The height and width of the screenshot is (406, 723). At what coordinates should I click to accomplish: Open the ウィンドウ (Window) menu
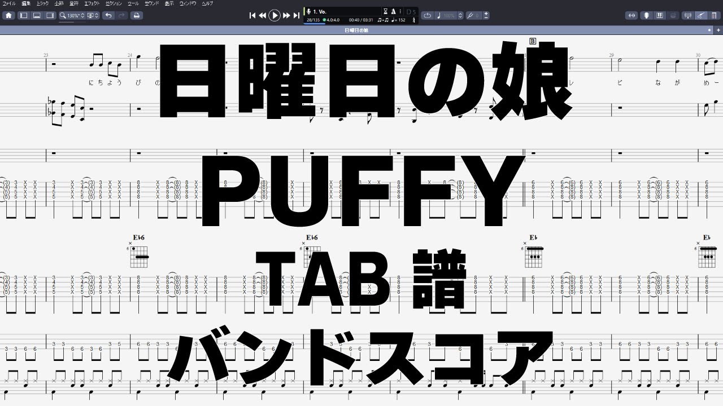coord(188,3)
